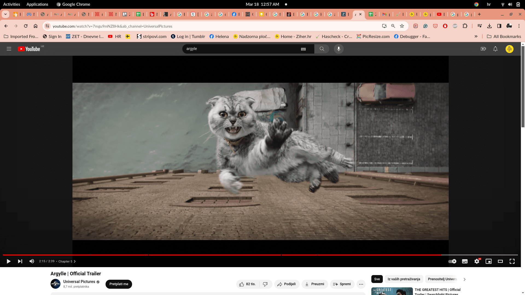Toggle the Chrome side panel
Viewport: 525px width, 295px height.
499,26
